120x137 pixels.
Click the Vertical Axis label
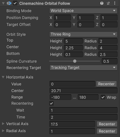click(x=17, y=124)
